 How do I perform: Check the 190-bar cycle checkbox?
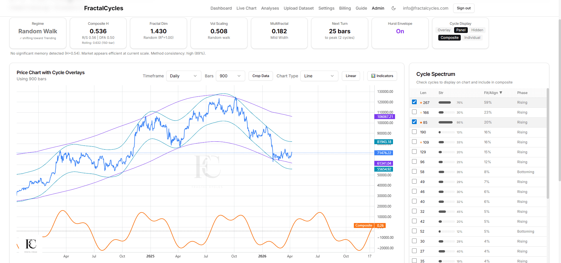(x=414, y=132)
